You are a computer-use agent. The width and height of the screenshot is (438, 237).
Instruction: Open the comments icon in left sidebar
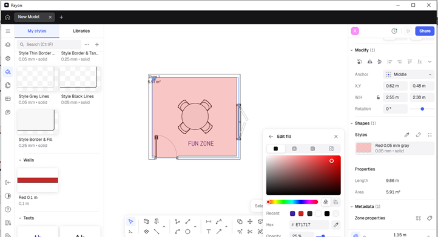[8, 112]
